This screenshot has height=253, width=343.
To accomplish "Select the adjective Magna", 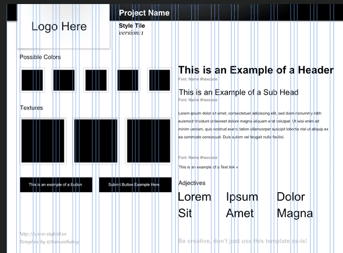I will [x=295, y=214].
